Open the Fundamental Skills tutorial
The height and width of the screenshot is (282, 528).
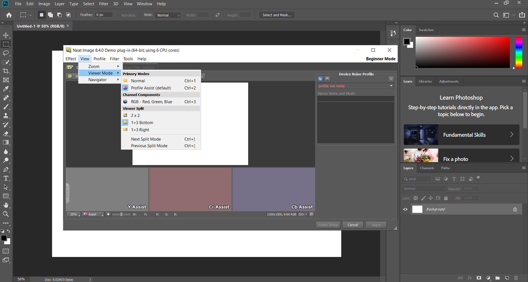tap(462, 135)
